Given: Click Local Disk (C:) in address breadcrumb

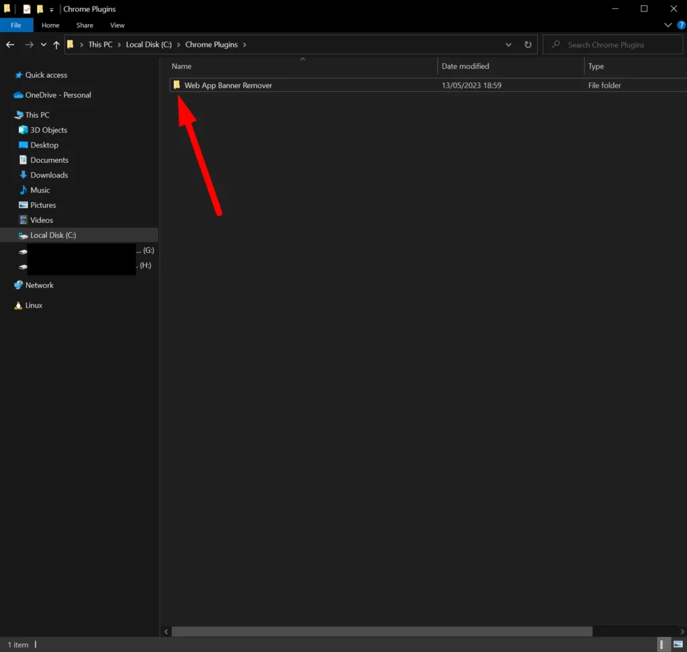Looking at the screenshot, I should point(148,45).
